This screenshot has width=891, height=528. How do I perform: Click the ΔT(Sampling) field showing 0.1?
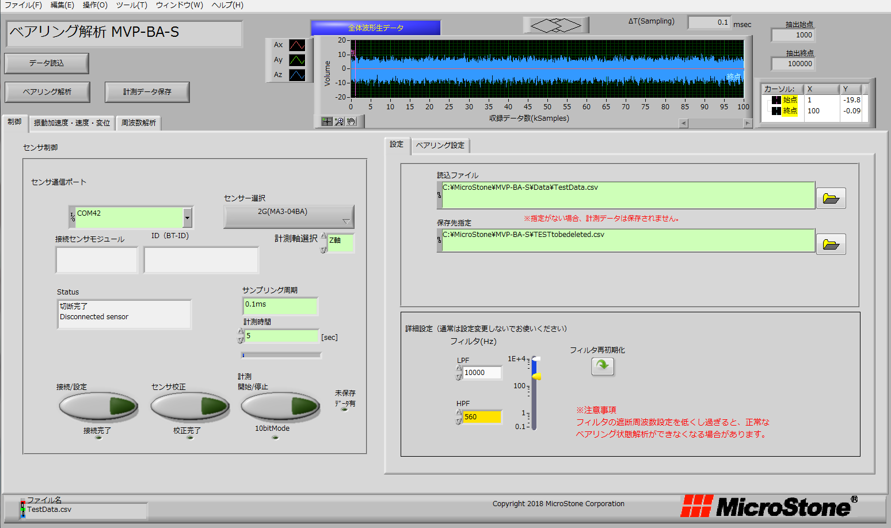[709, 22]
